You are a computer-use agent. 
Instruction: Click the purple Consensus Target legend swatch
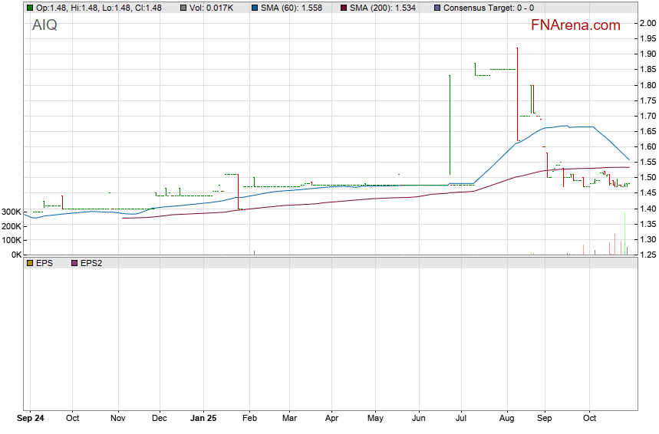(437, 8)
